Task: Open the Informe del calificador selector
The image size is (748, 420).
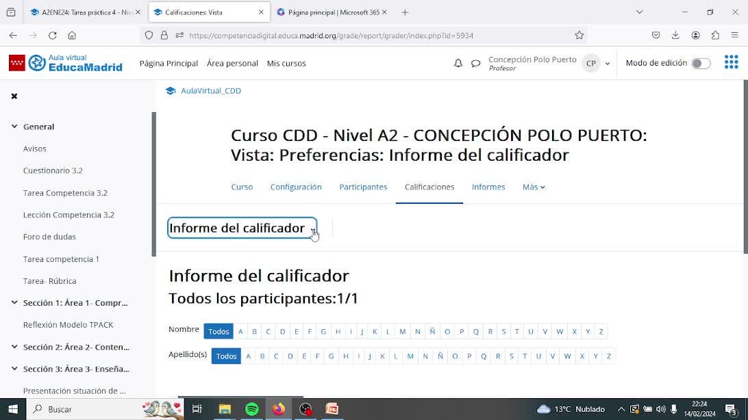Action: (x=242, y=228)
